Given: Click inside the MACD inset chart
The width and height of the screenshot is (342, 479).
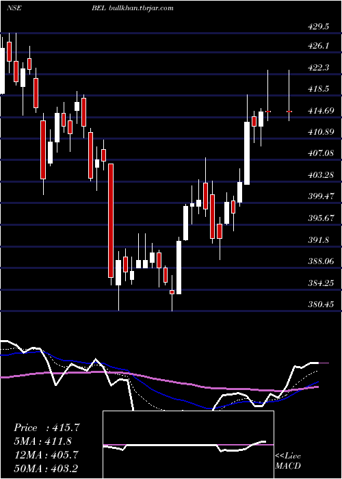Looking at the screenshot, I should tap(188, 445).
